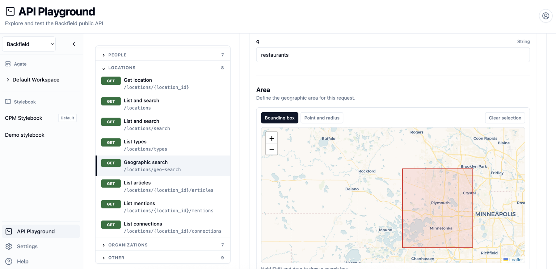Click the Stylebook label in the sidebar

pyautogui.click(x=25, y=102)
